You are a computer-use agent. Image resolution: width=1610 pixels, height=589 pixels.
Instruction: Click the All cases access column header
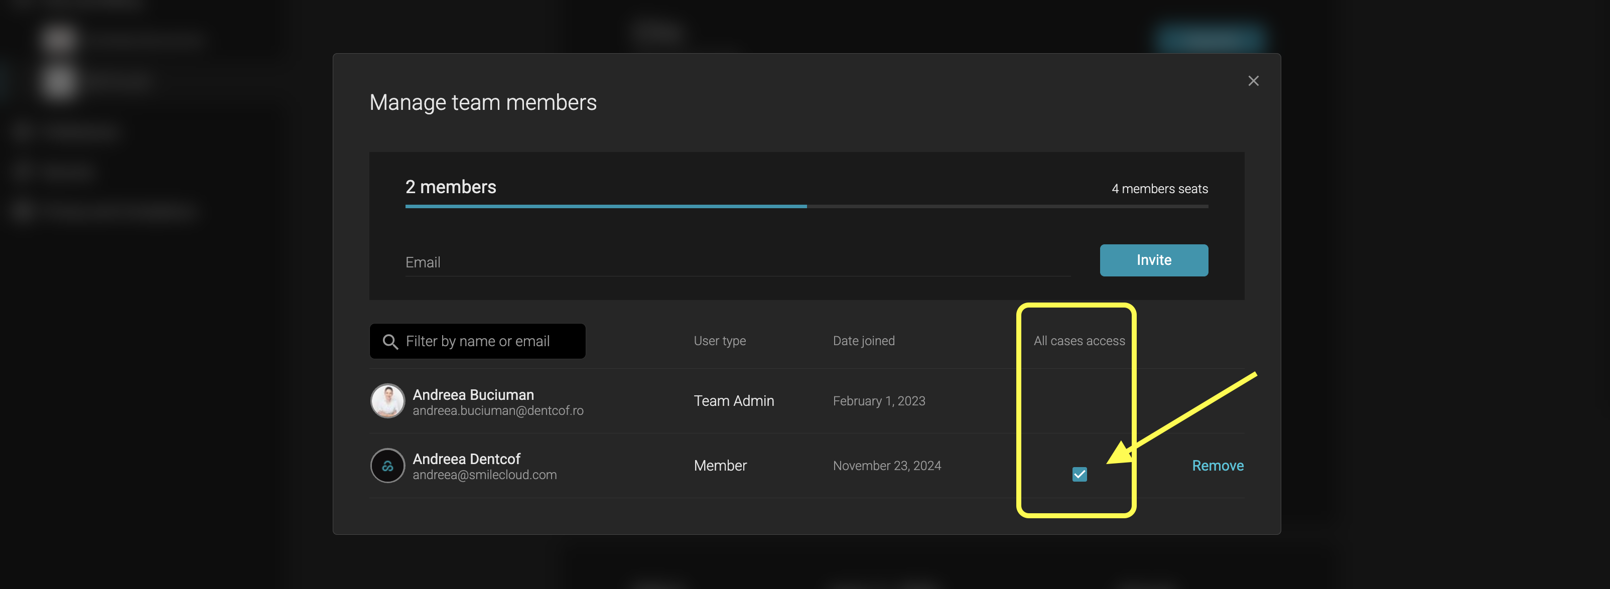pyautogui.click(x=1079, y=341)
